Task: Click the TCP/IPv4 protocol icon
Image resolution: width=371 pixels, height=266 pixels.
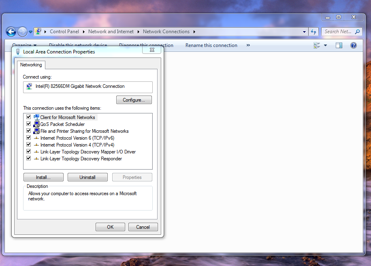Action: click(x=36, y=145)
